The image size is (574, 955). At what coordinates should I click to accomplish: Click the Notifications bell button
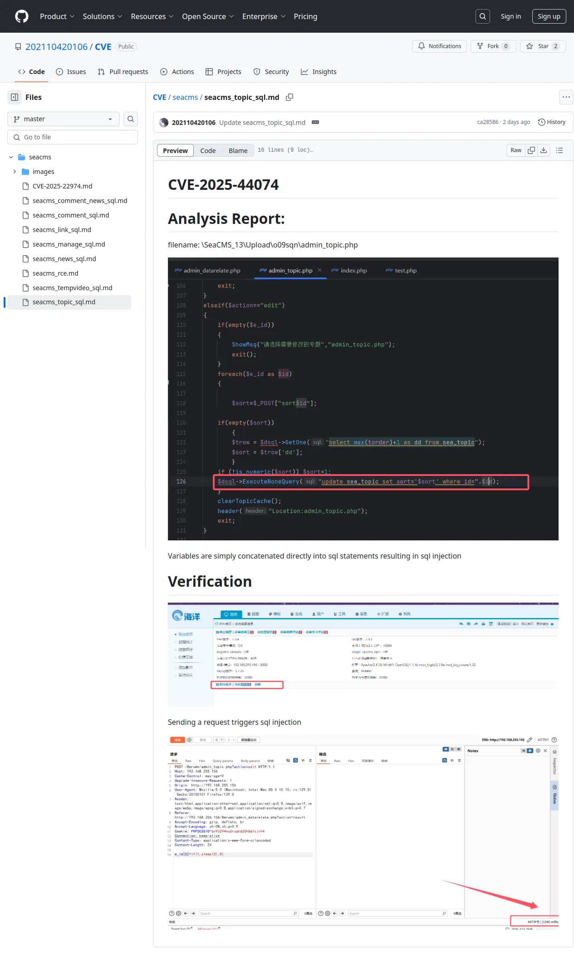point(439,46)
